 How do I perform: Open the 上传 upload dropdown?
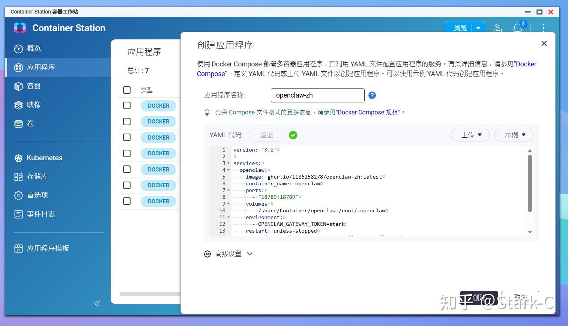point(470,135)
